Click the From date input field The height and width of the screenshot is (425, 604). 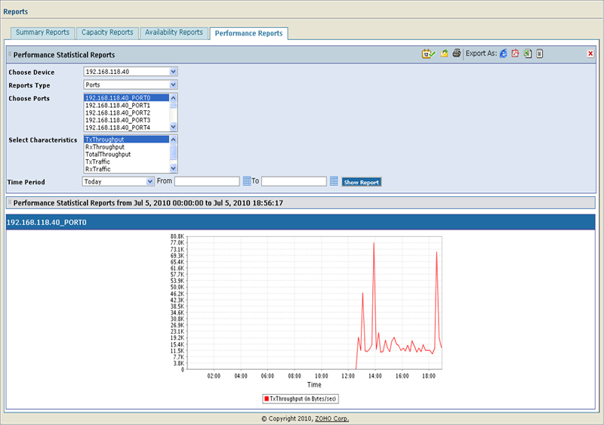(207, 181)
